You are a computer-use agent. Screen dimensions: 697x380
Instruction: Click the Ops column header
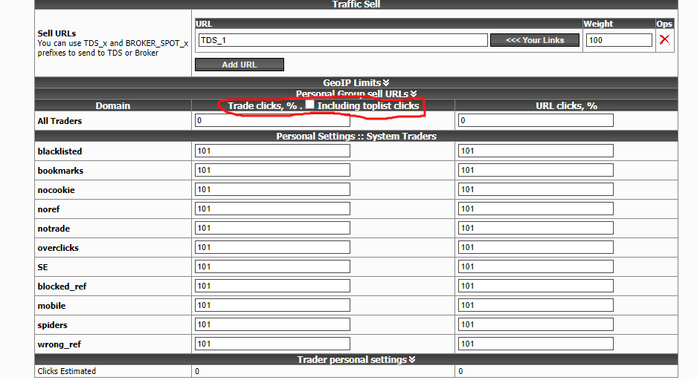[664, 24]
